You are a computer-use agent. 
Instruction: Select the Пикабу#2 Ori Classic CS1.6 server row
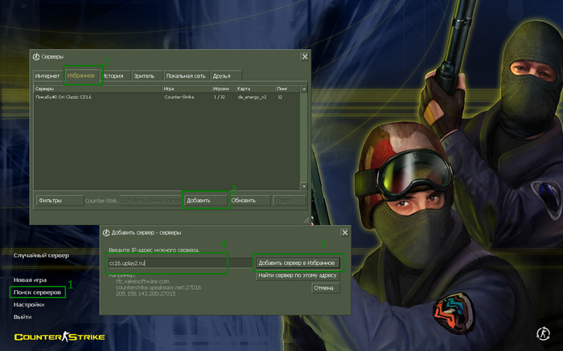coord(167,97)
